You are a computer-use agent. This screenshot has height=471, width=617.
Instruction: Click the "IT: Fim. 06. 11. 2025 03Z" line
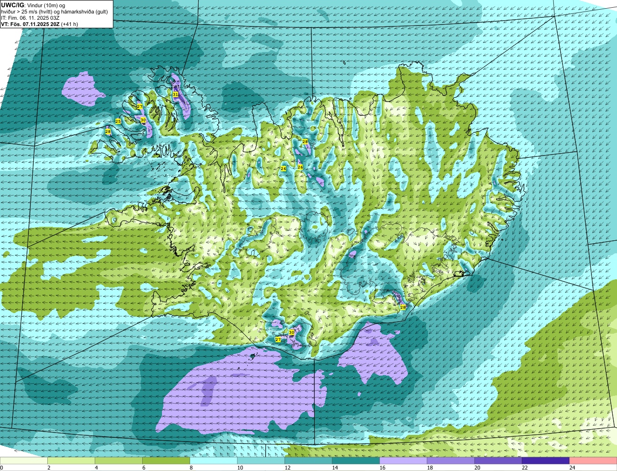pos(30,17)
